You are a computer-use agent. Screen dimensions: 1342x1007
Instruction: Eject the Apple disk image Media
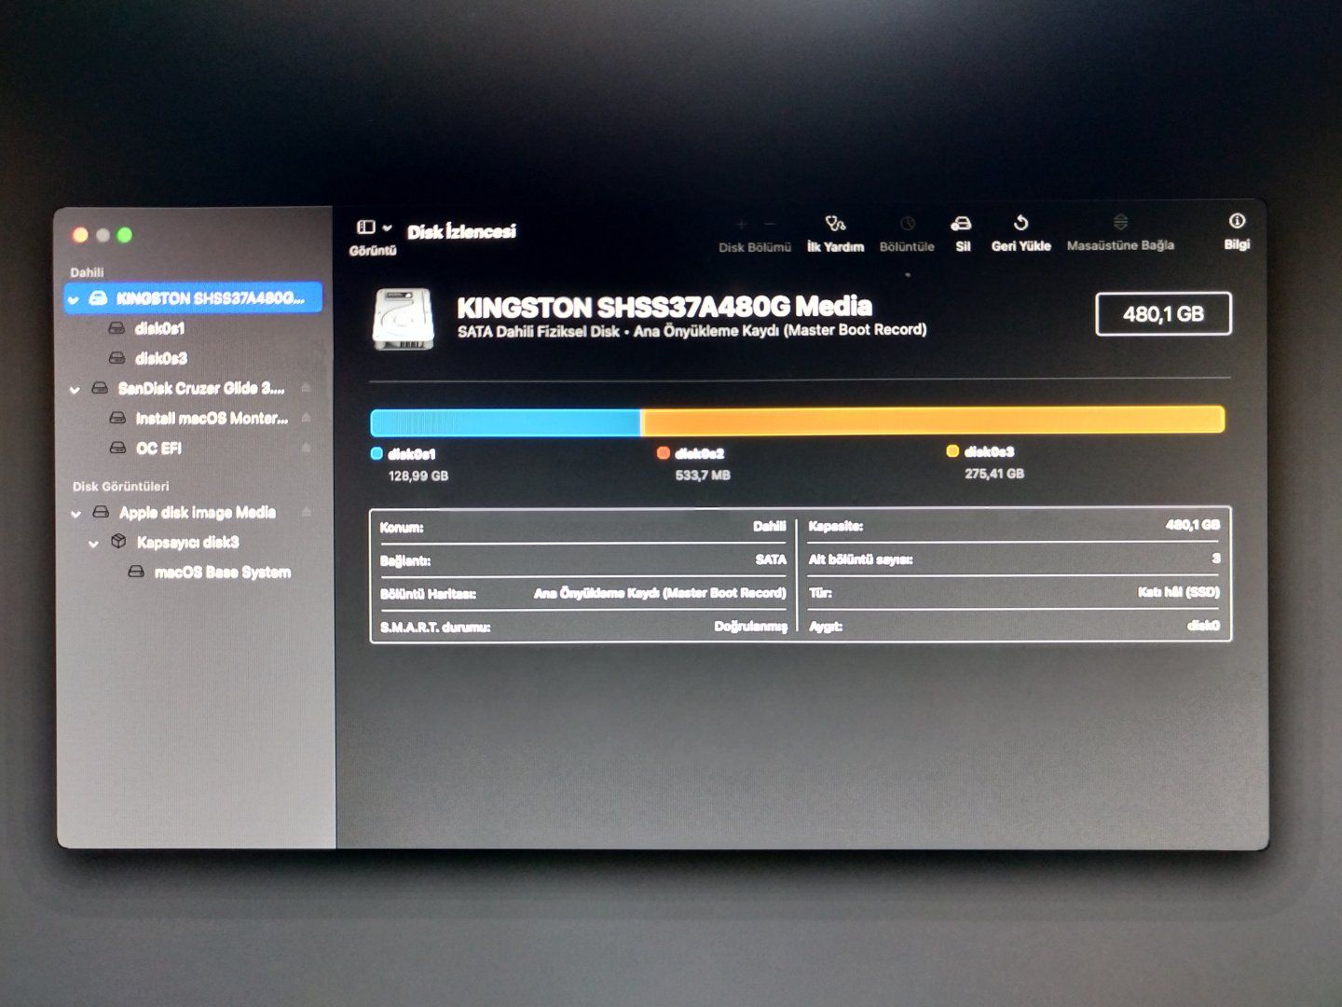(x=306, y=512)
